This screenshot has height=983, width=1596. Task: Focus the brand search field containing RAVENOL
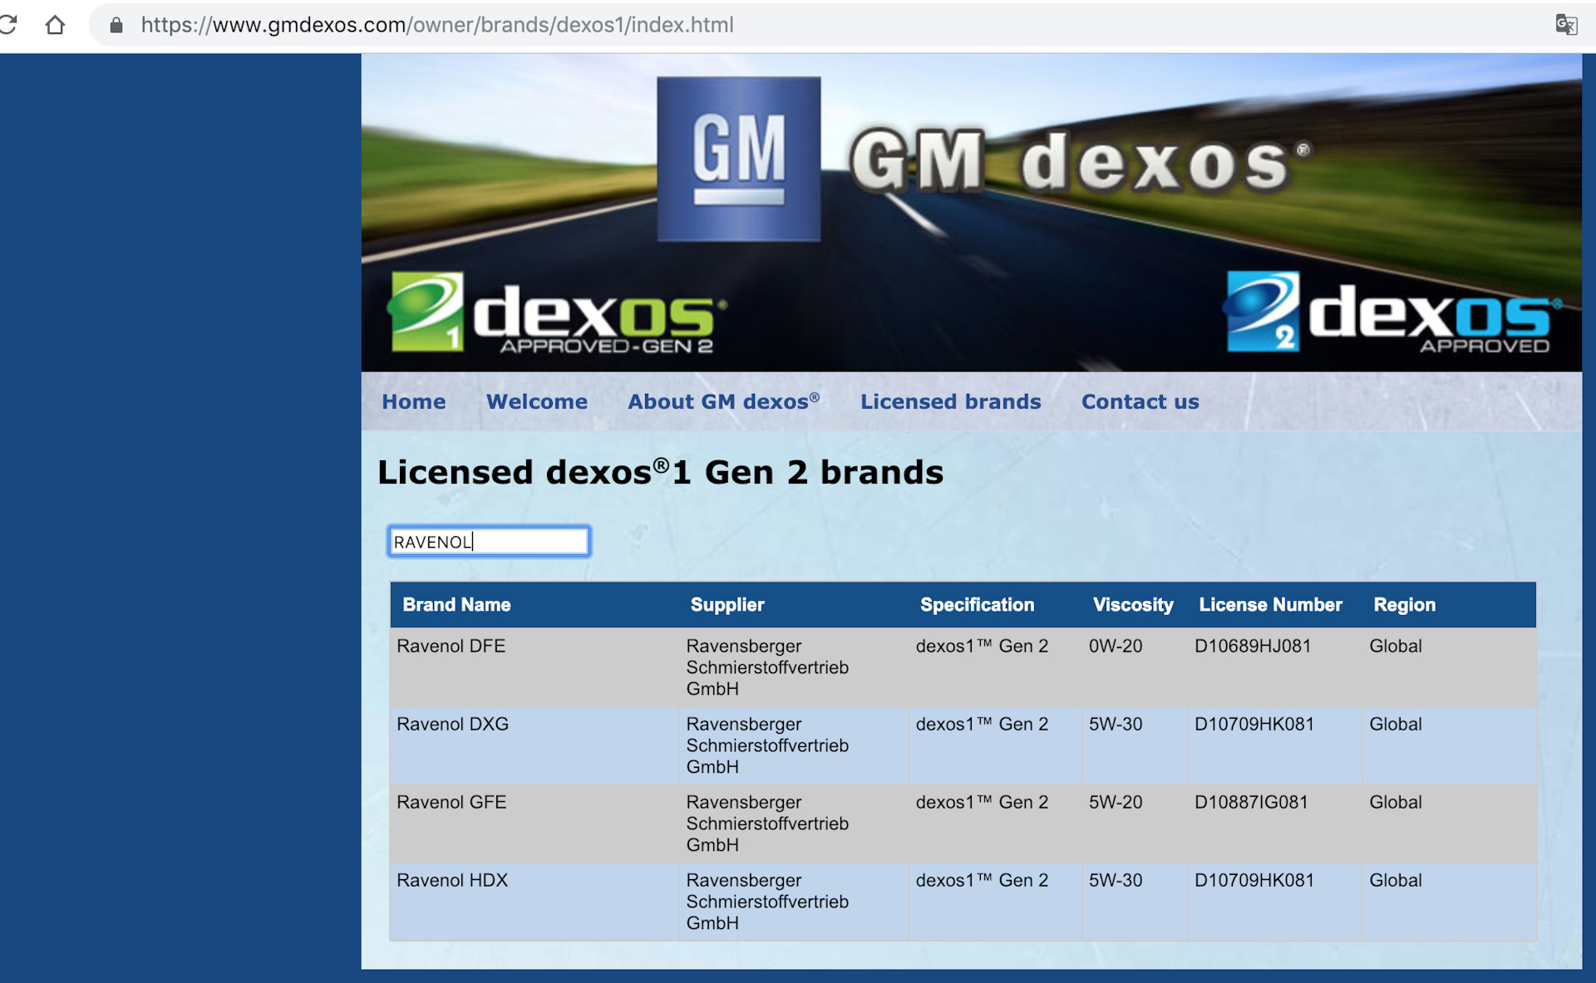(490, 542)
